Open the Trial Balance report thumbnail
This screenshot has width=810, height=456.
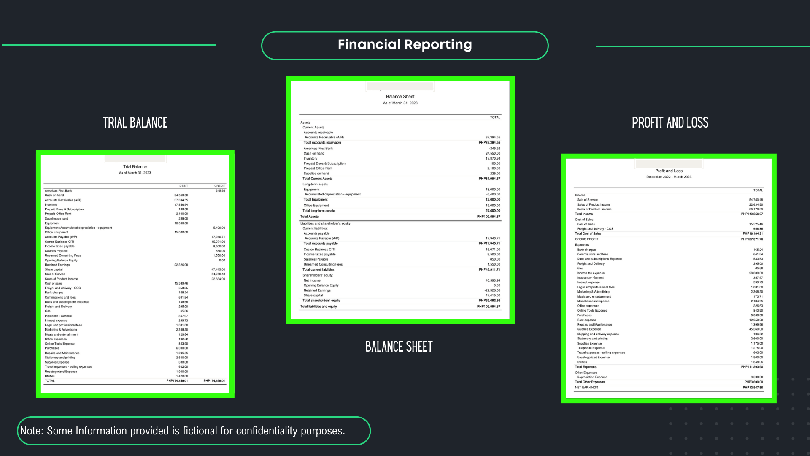135,274
